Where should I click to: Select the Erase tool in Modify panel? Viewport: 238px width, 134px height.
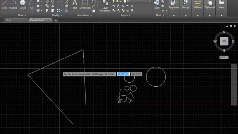[x=67, y=1]
